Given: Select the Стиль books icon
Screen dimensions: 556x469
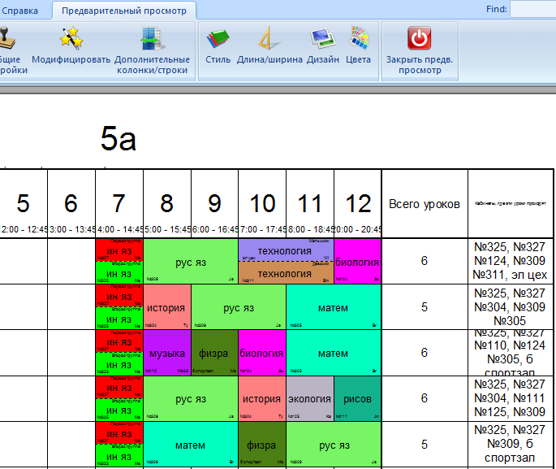Looking at the screenshot, I should click(217, 39).
